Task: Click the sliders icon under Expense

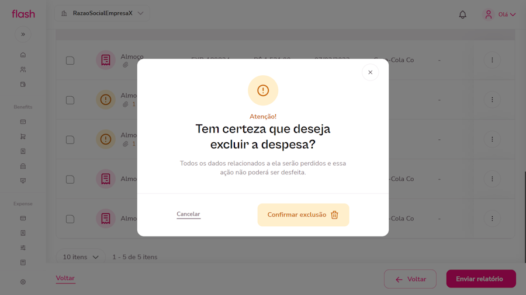Action: point(23,248)
